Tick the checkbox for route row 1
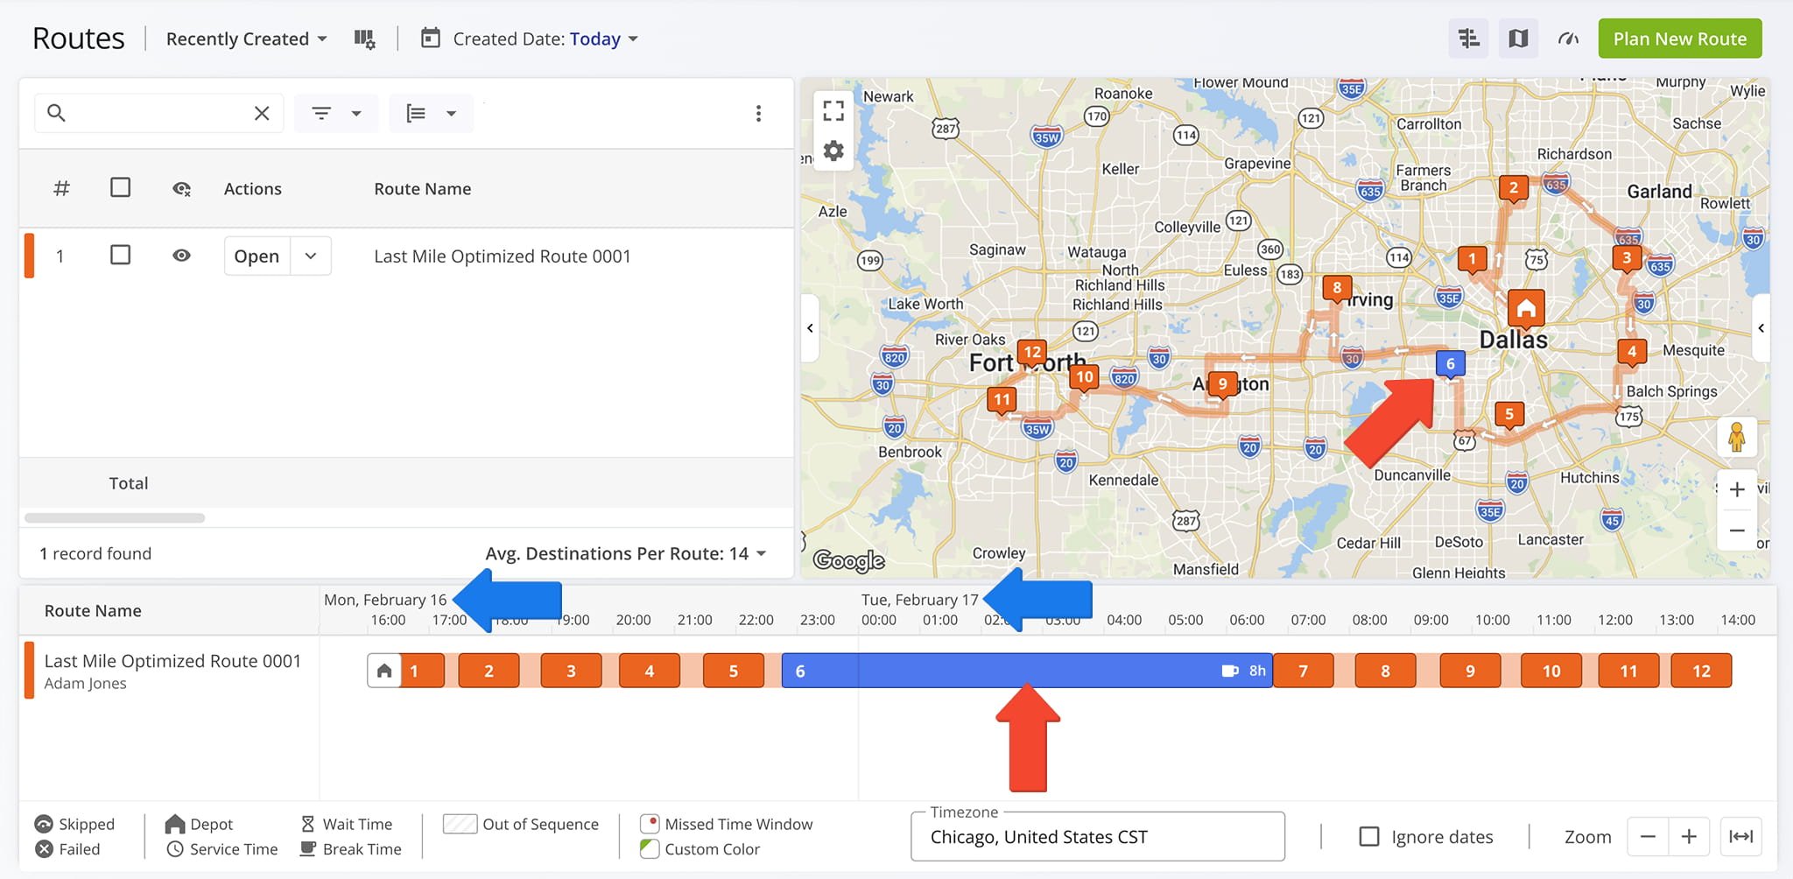1793x879 pixels. (121, 256)
